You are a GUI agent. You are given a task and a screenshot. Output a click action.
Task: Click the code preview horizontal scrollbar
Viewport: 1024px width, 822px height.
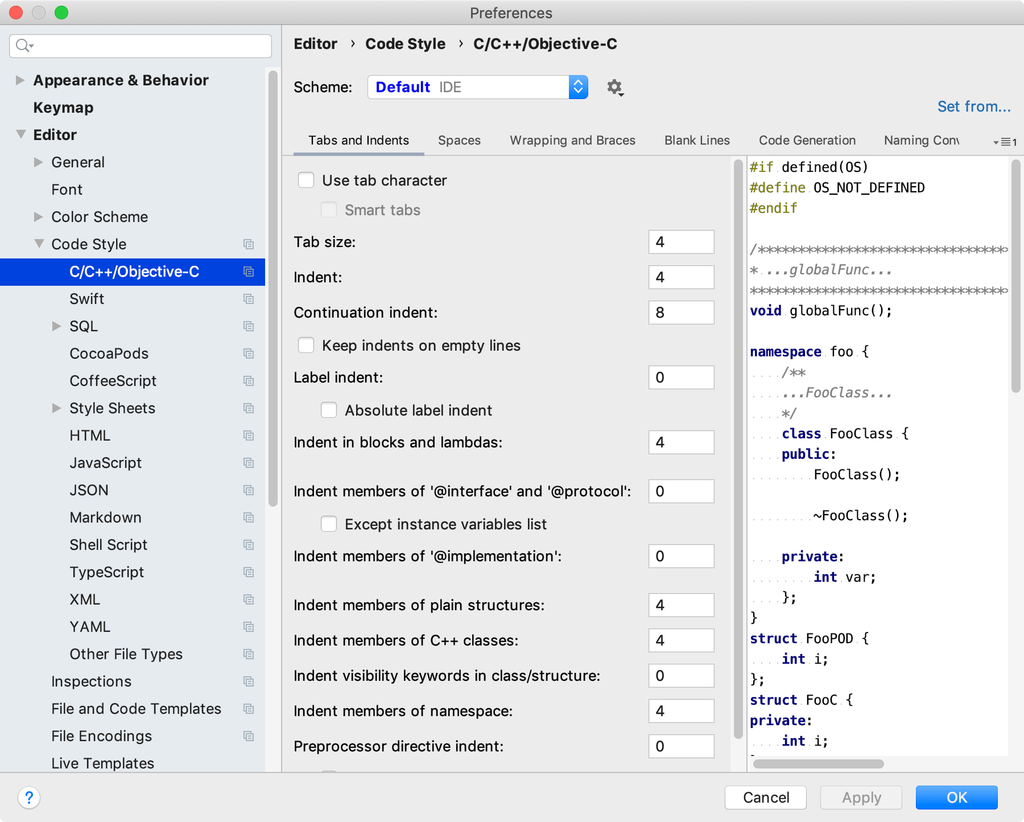click(x=819, y=764)
